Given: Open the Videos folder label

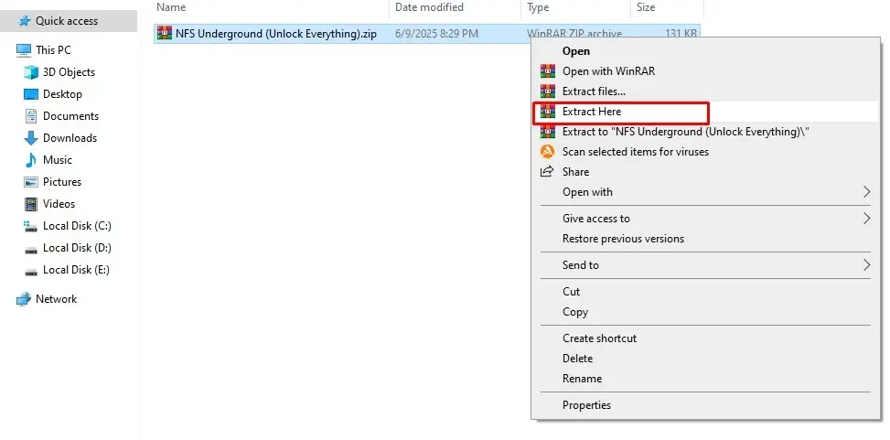Looking at the screenshot, I should point(59,204).
